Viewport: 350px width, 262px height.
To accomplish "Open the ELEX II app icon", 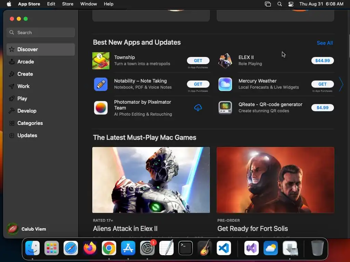I will click(225, 61).
